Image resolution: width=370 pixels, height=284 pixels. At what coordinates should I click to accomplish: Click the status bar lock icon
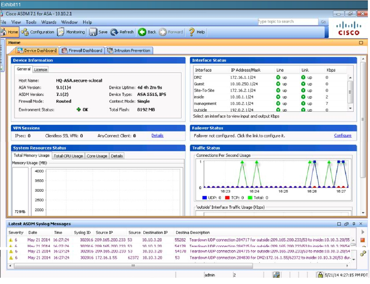tap(320, 275)
